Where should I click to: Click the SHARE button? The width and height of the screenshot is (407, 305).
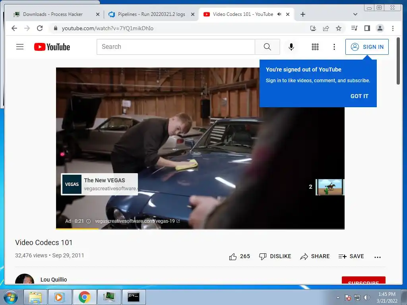pos(315,257)
